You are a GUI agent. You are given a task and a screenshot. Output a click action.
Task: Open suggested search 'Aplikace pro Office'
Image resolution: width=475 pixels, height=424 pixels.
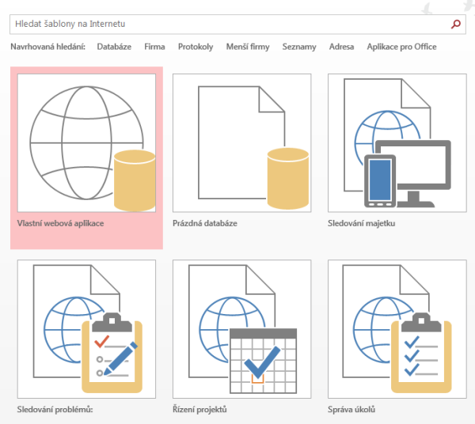[x=401, y=47]
